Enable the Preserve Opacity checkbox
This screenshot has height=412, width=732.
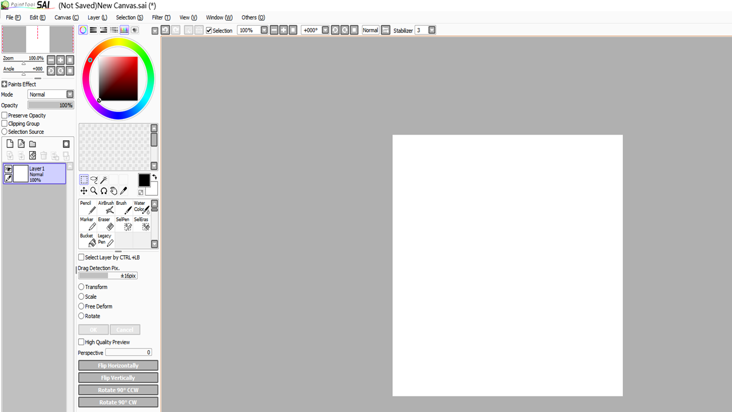5,115
